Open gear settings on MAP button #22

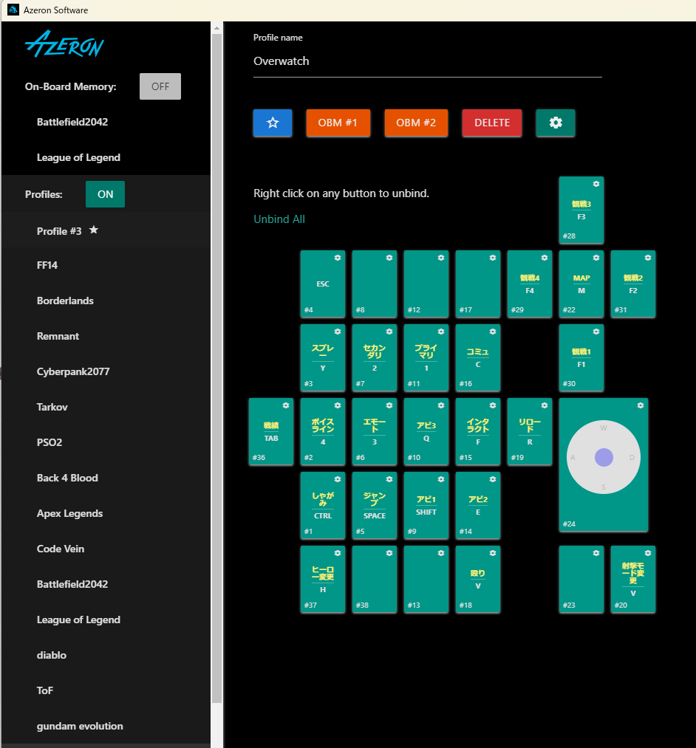(x=596, y=258)
